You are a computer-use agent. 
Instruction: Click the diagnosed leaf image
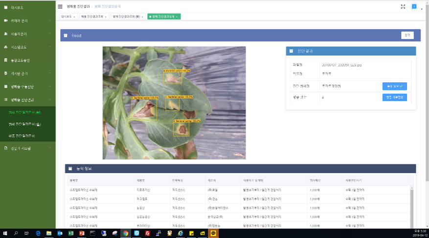[x=174, y=102]
